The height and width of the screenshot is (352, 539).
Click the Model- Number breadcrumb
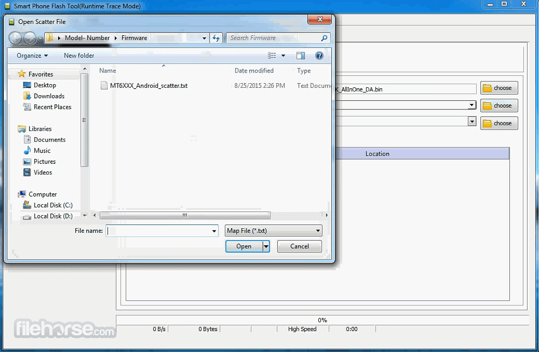(x=87, y=38)
